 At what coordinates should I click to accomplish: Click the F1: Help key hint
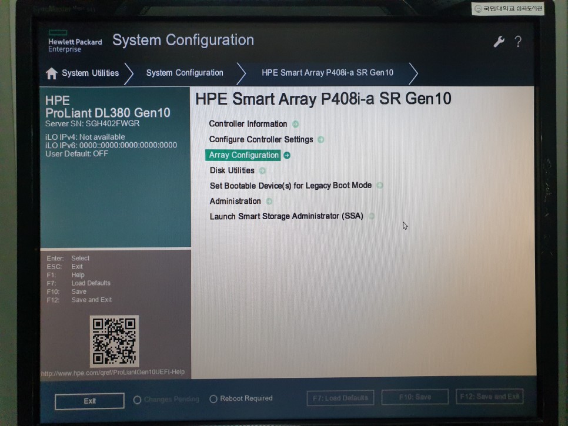point(66,275)
